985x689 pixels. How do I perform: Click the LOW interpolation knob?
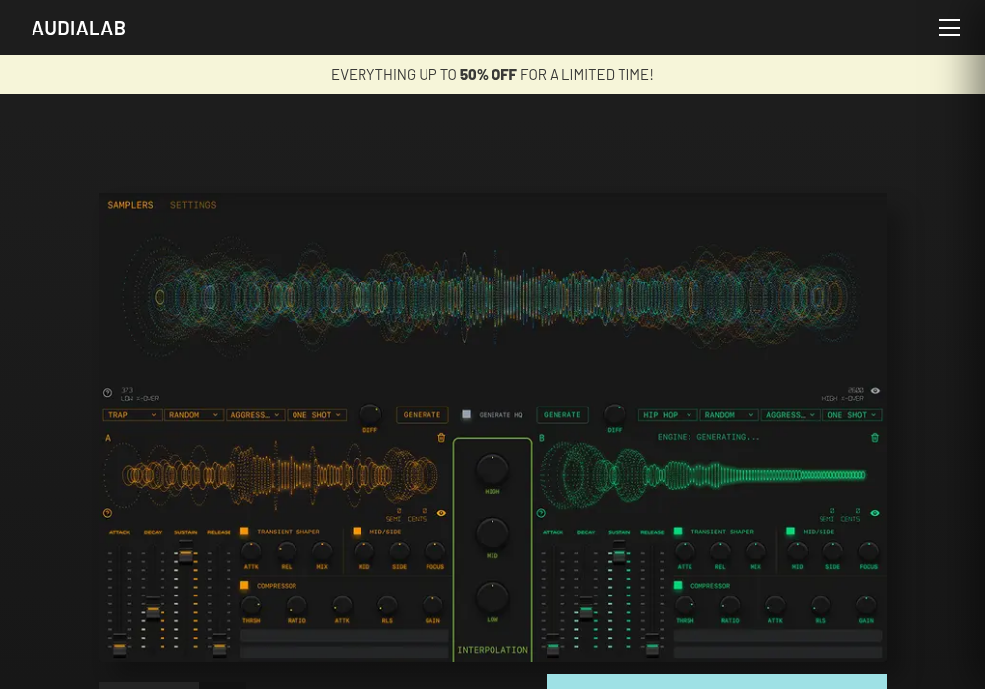click(x=492, y=596)
